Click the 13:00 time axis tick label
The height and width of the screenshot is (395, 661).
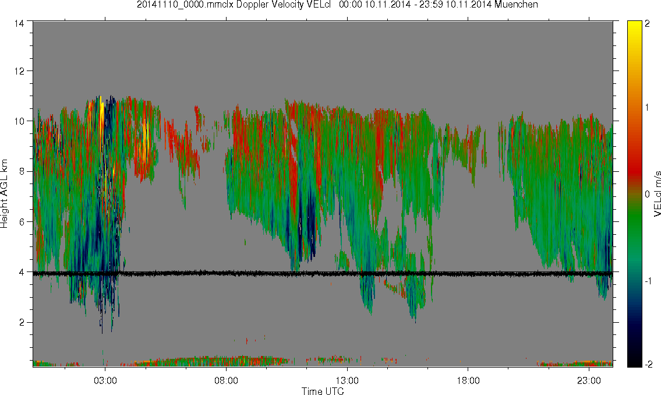[347, 380]
